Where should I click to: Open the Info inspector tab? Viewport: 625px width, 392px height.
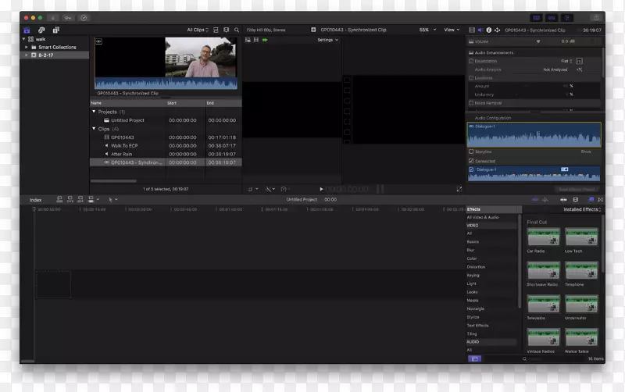[489, 30]
